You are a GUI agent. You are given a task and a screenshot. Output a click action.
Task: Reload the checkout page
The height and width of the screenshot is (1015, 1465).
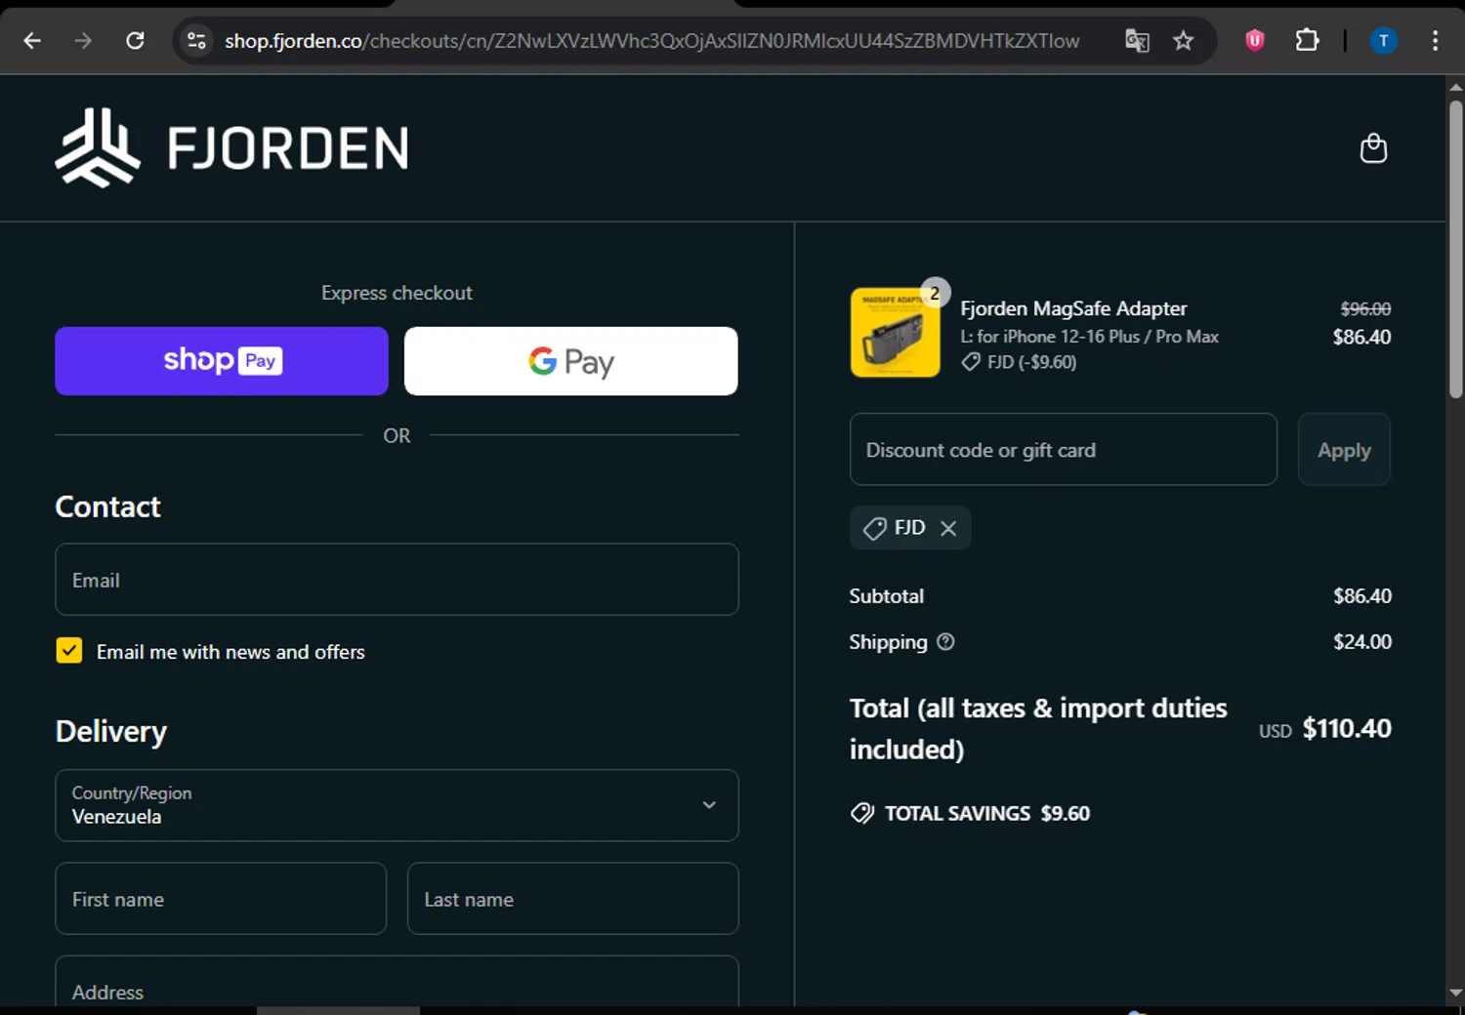(x=135, y=40)
